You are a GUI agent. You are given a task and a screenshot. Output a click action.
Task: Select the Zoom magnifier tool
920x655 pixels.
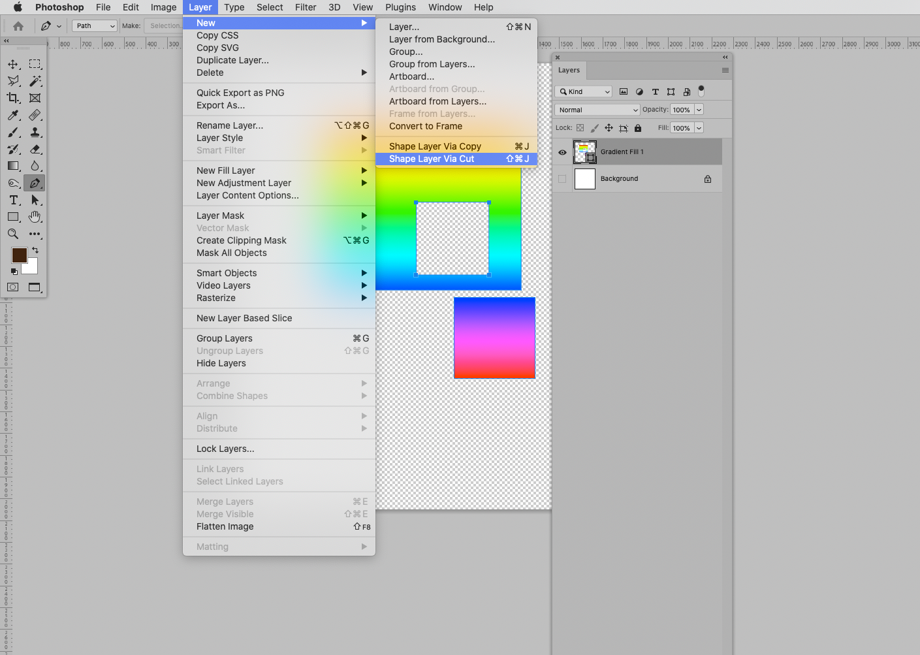[x=13, y=234]
